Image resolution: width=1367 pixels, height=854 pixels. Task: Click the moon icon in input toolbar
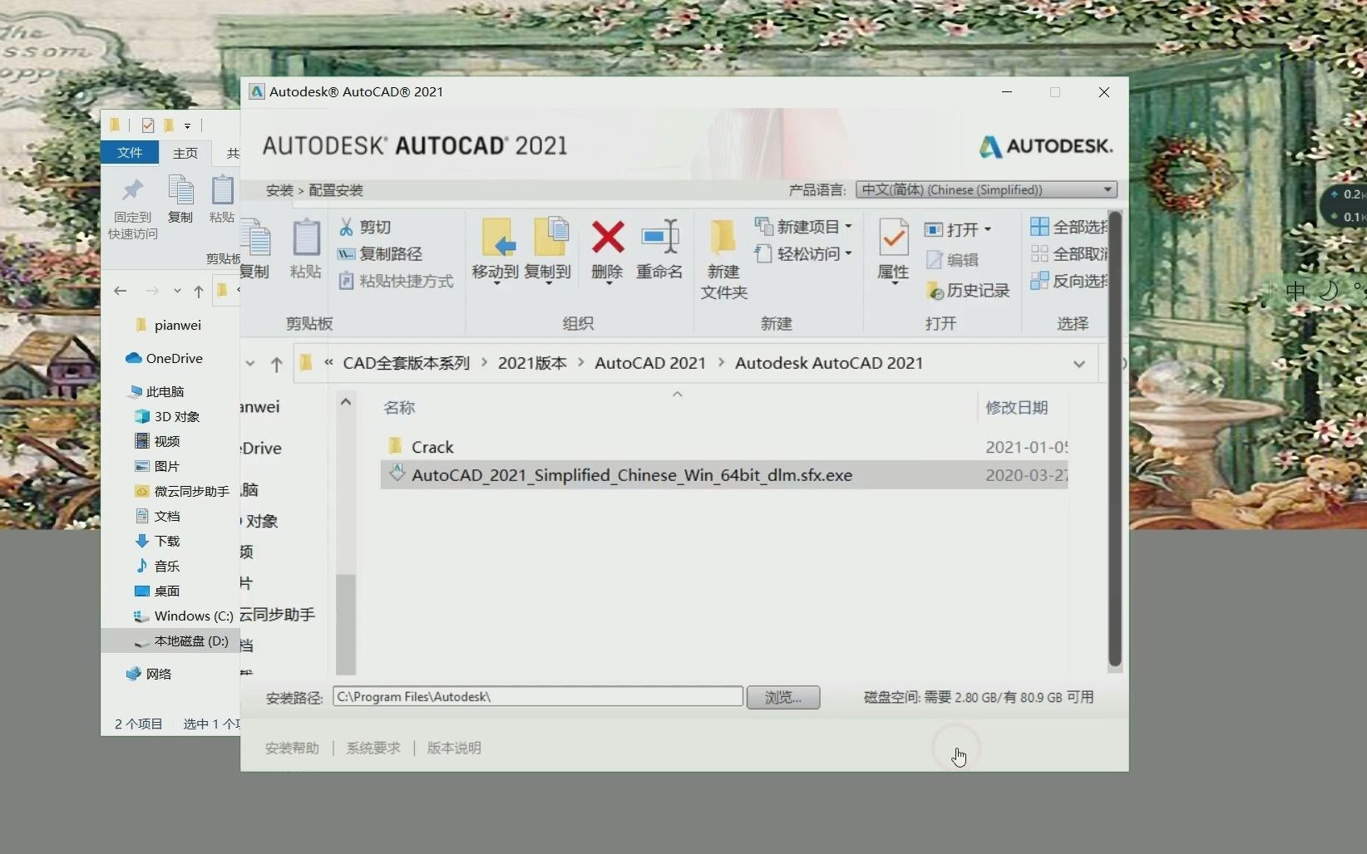point(1329,290)
